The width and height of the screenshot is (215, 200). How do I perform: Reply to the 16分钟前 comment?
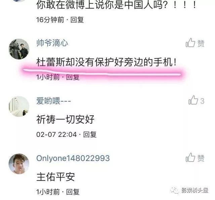pyautogui.click(x=77, y=20)
